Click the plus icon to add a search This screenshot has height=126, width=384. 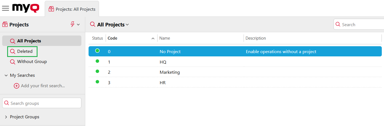click(x=17, y=86)
